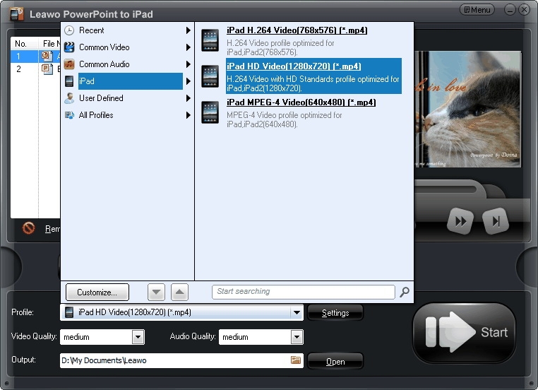The height and width of the screenshot is (390, 538).
Task: Click the Start searching input field
Action: click(x=304, y=292)
